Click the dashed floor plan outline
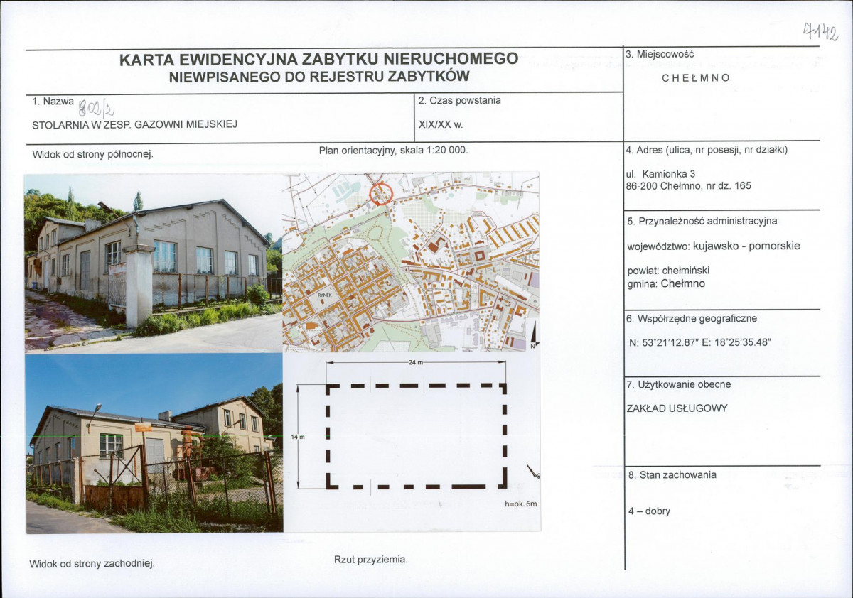The width and height of the screenshot is (853, 598). (416, 436)
